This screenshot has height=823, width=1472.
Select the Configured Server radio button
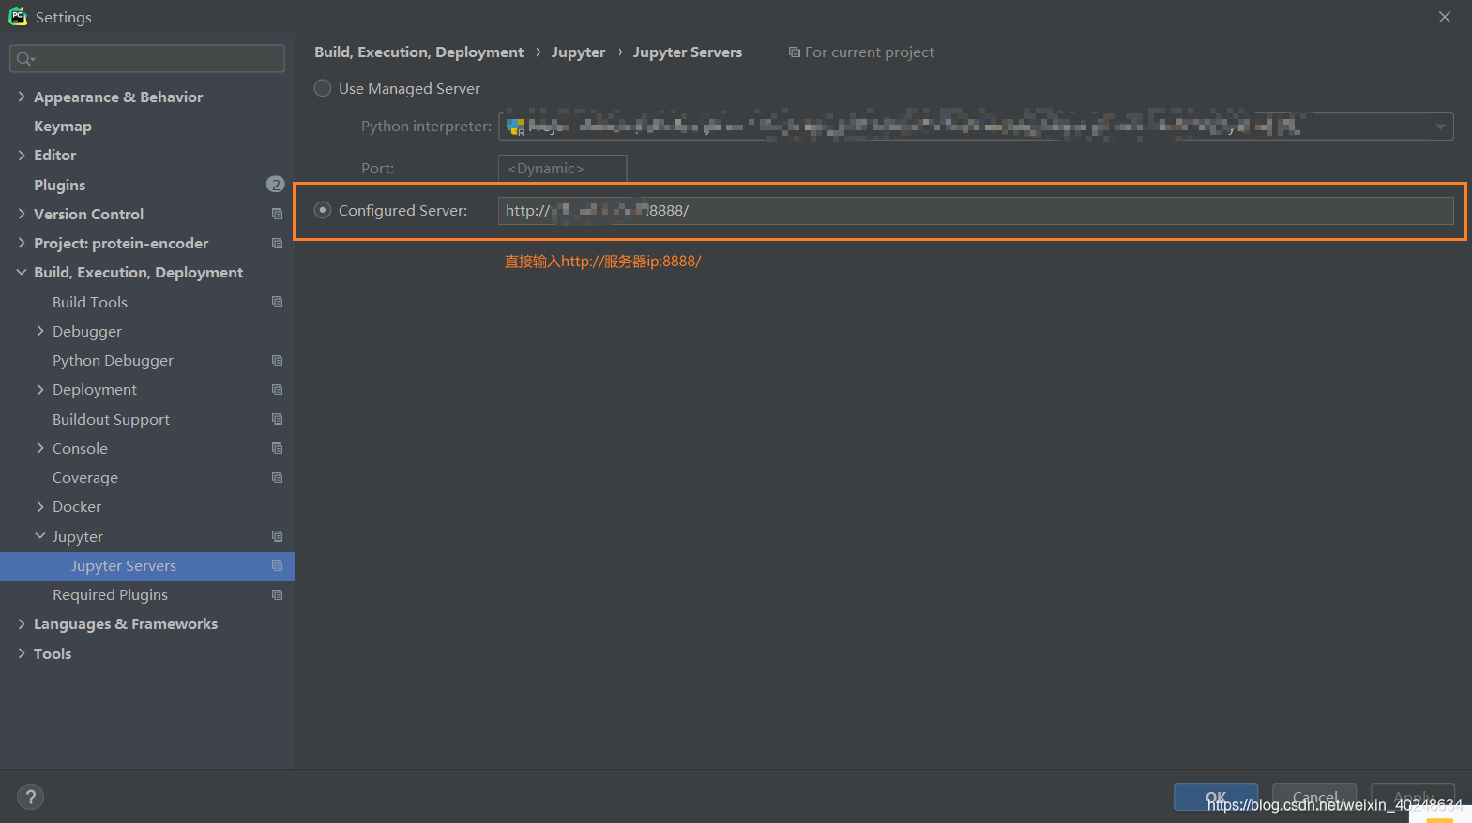click(323, 210)
